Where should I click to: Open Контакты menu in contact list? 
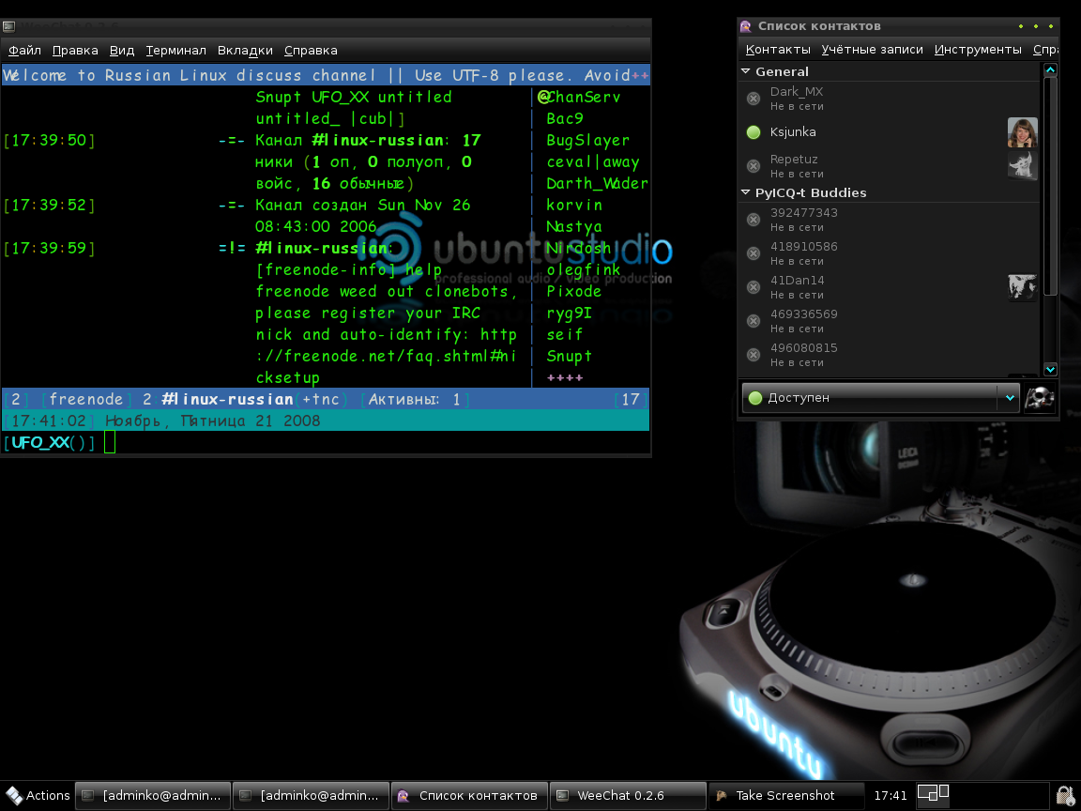pos(778,50)
